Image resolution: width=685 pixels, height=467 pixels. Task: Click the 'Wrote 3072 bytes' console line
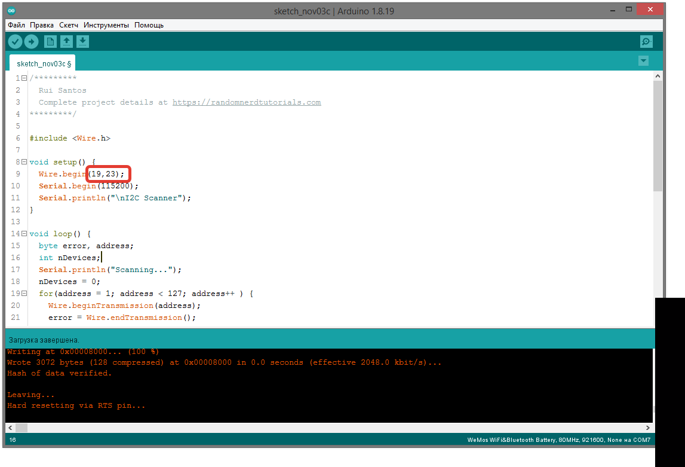[224, 362]
